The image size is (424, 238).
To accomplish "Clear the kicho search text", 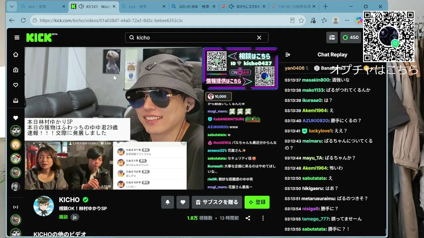I will [x=259, y=38].
